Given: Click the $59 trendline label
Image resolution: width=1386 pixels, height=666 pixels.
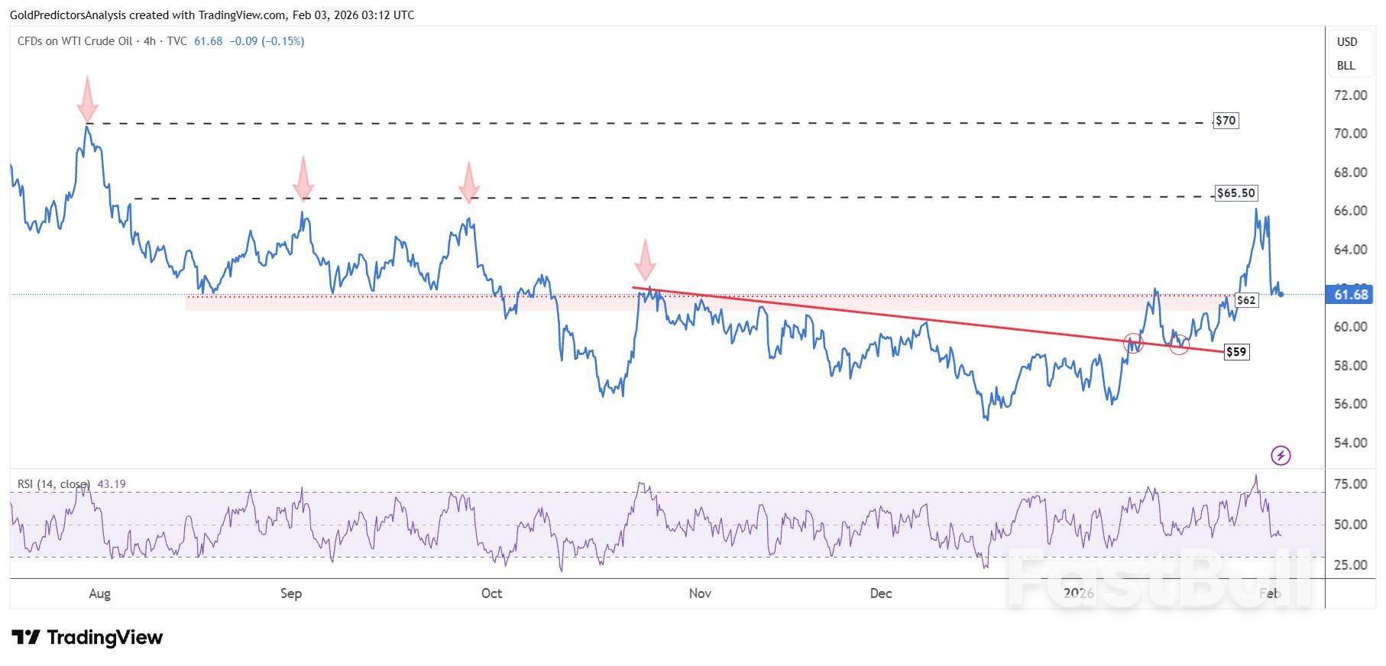Looking at the screenshot, I should [x=1235, y=352].
